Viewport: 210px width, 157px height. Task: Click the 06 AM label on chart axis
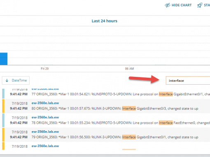(129, 69)
